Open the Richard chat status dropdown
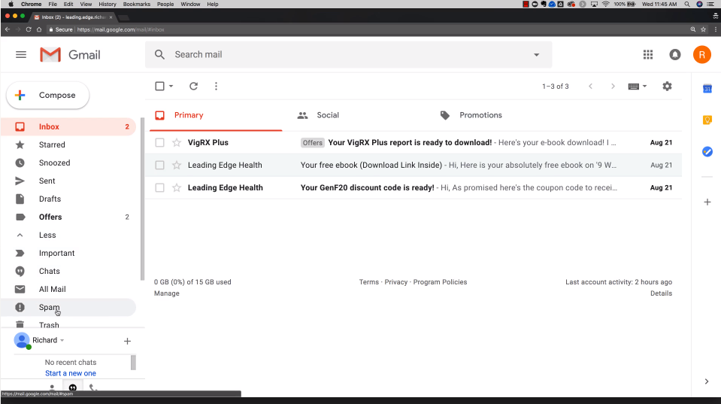721x404 pixels. pos(62,341)
